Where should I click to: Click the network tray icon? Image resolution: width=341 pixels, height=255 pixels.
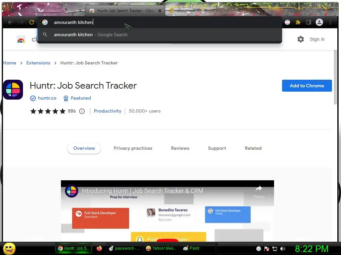[x=275, y=249]
